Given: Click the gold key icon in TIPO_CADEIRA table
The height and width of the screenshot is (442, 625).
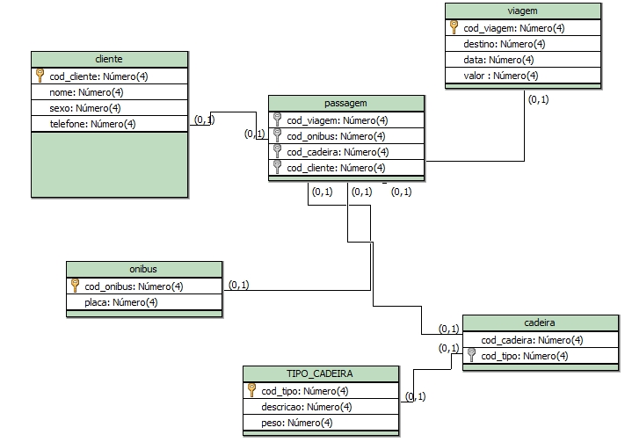Looking at the screenshot, I should point(251,390).
